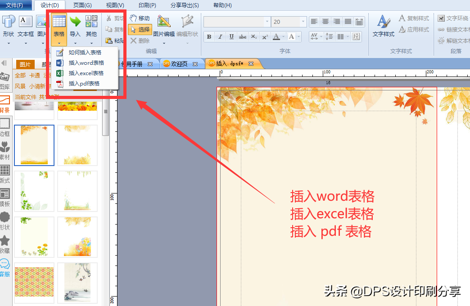
Task: Expand the 图片编辑 dropdown arrow
Action: click(164, 44)
